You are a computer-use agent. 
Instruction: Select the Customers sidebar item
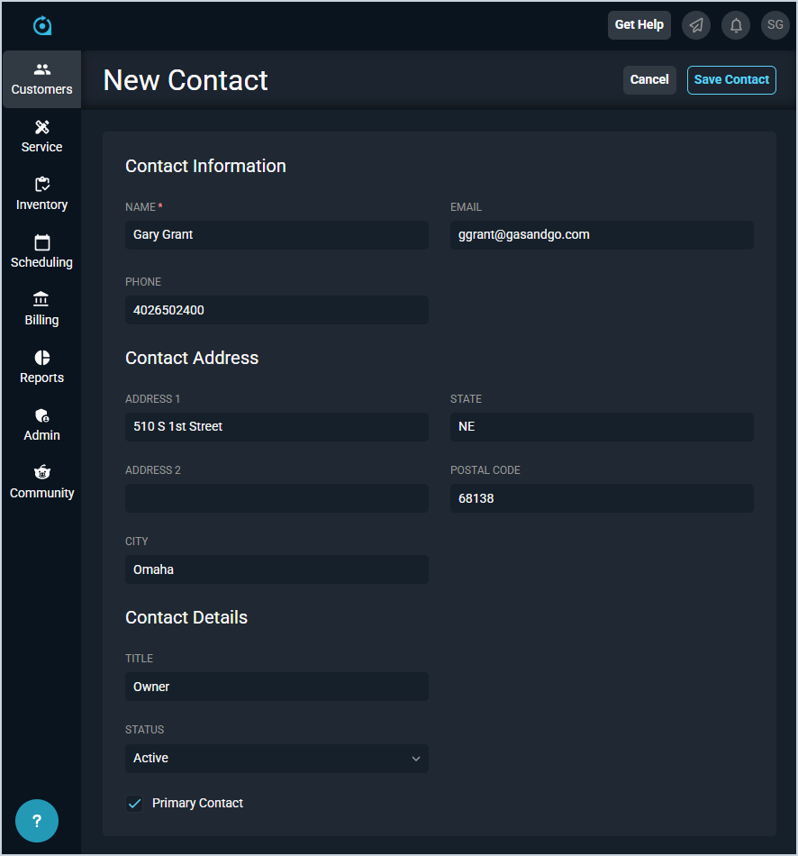tap(41, 79)
